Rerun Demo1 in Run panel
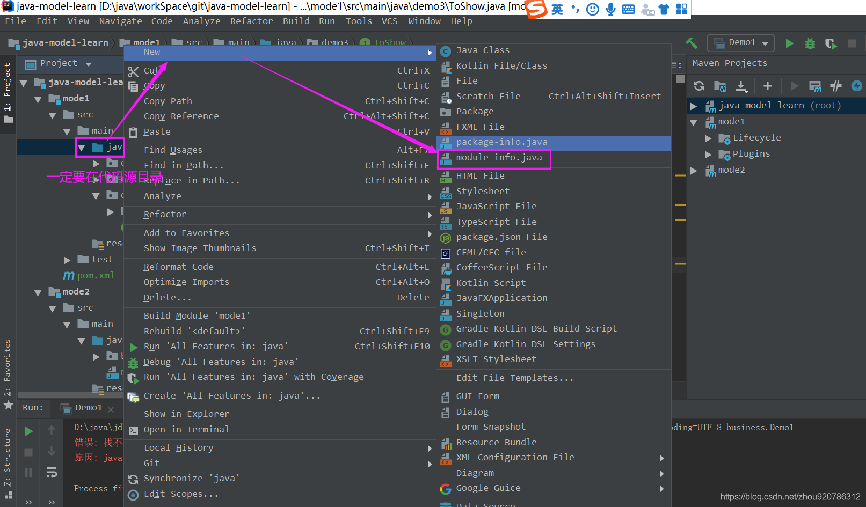This screenshot has width=866, height=507. pyautogui.click(x=29, y=431)
